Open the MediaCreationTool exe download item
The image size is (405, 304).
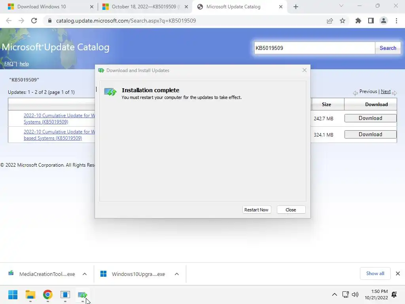coord(41,274)
